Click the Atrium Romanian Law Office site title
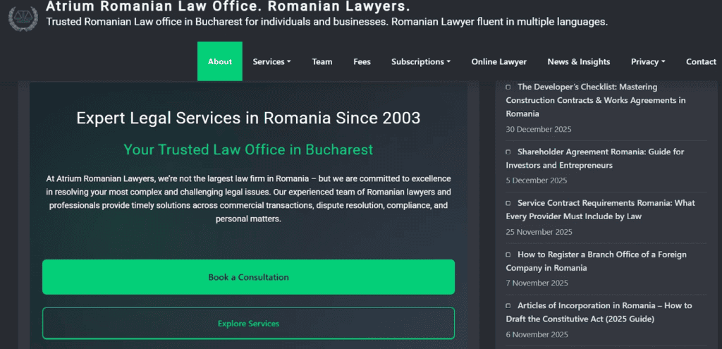Image resolution: width=722 pixels, height=349 pixels. (x=228, y=6)
